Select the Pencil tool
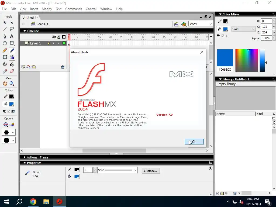 [5, 50]
